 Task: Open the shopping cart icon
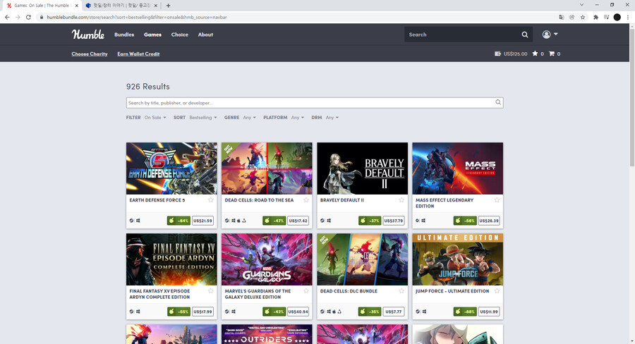tap(552, 54)
